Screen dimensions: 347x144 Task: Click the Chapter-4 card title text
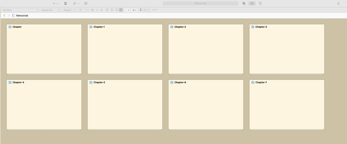coord(18,82)
